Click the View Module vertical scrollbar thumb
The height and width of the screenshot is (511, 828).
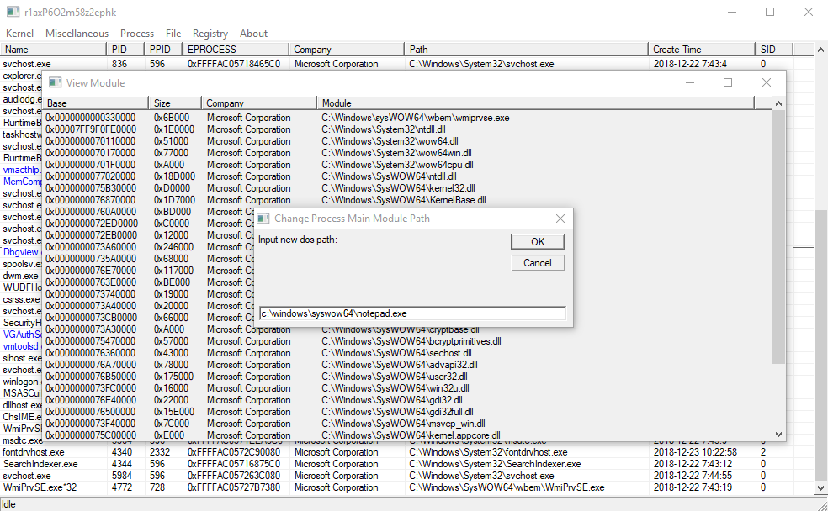778,237
